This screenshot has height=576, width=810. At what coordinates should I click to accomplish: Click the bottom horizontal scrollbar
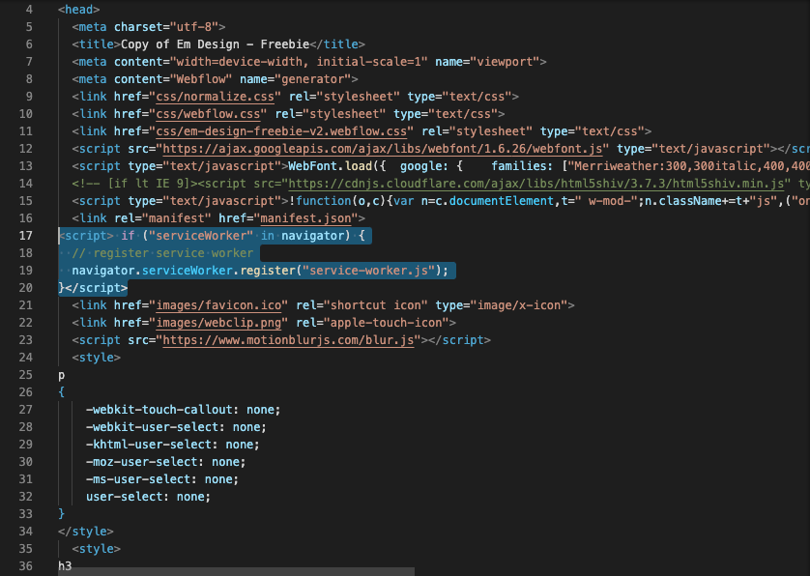(x=236, y=571)
